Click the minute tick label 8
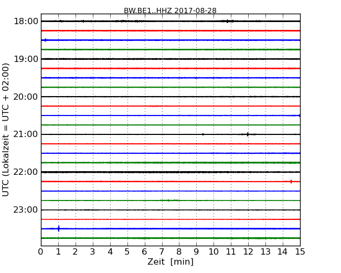Viewport: 341px width, 273px height. (179, 251)
